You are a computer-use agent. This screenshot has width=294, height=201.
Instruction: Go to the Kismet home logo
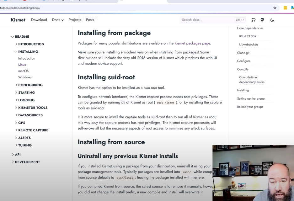[x=18, y=20]
